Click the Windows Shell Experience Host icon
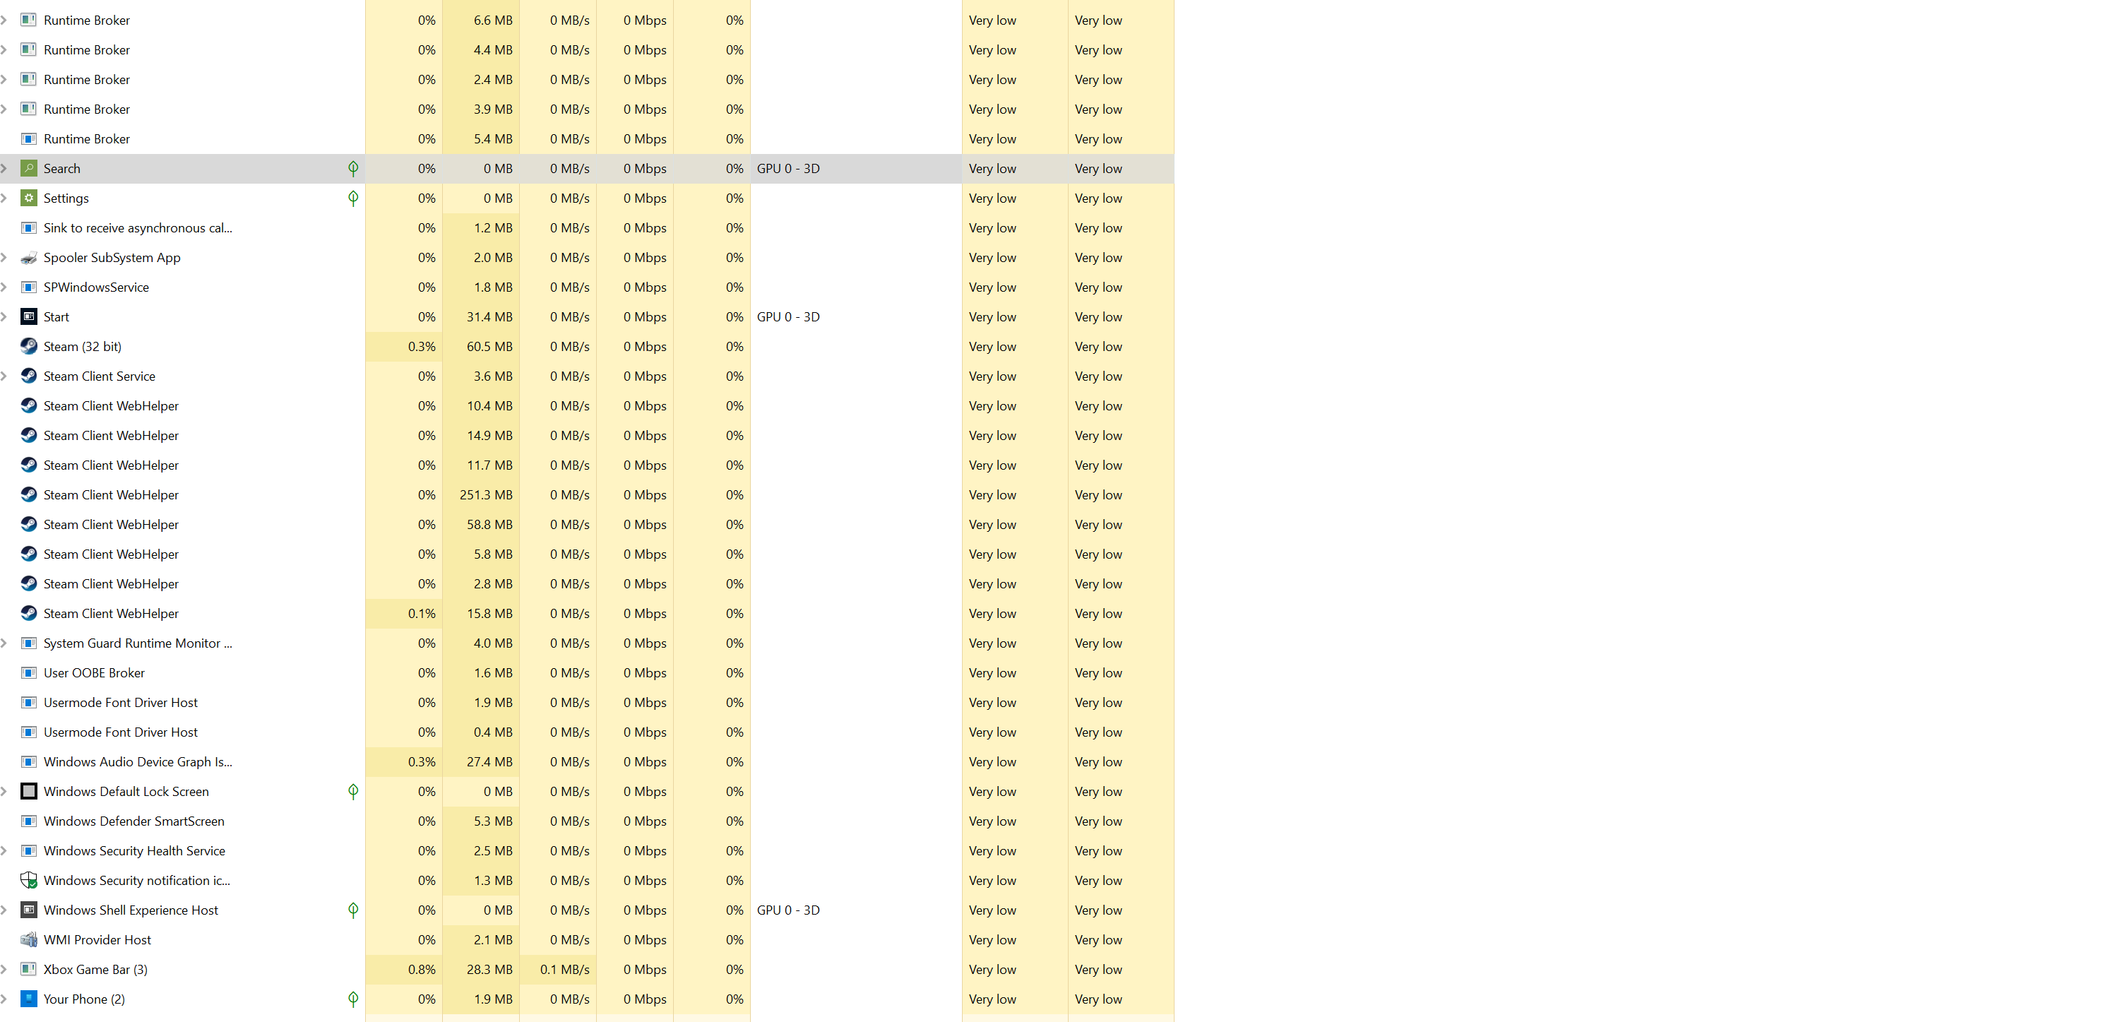Screen dimensions: 2104x1022 point(28,910)
